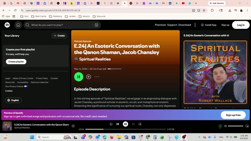
Task: Go to previous track in player bar
Action: [x=118, y=124]
